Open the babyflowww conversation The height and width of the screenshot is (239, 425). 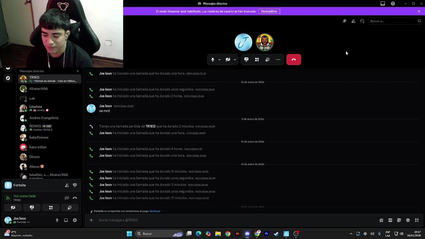coord(50,137)
